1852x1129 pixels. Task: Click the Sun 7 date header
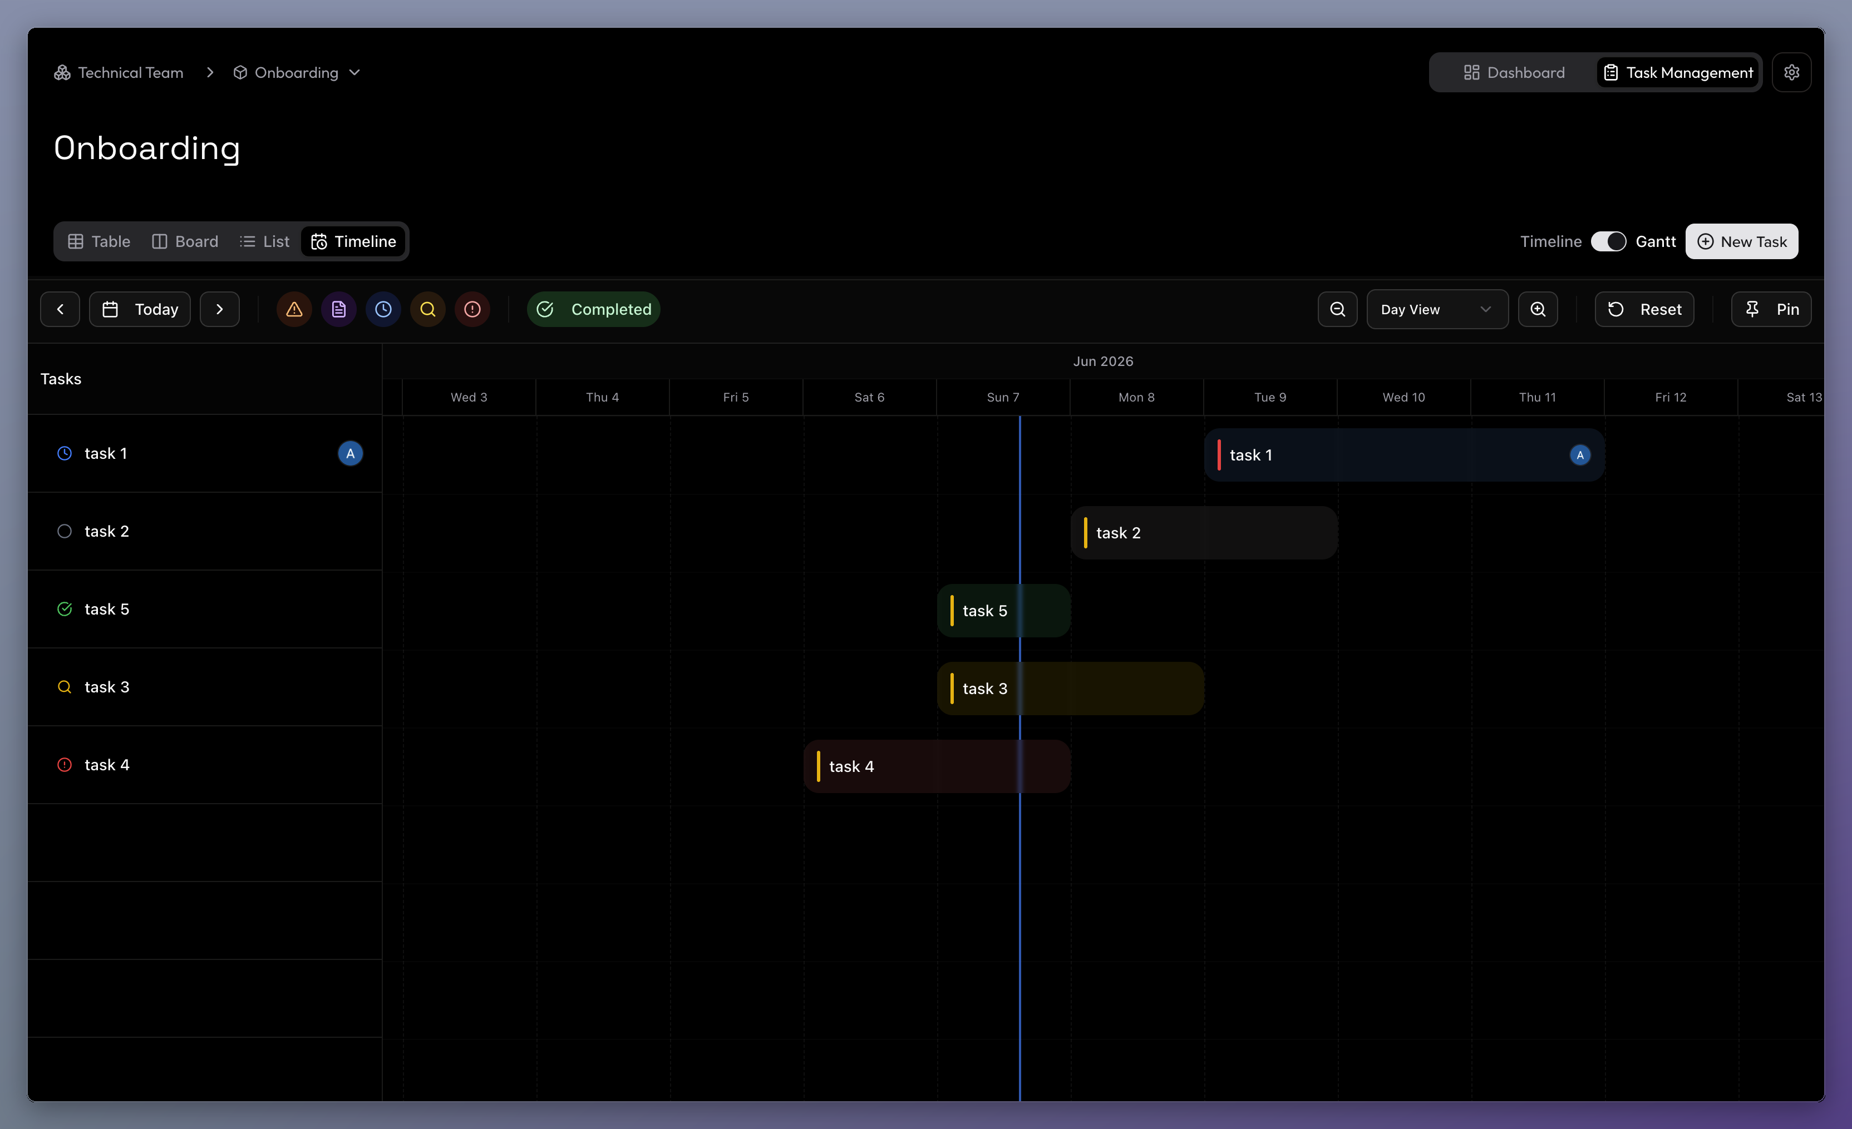(x=1003, y=397)
